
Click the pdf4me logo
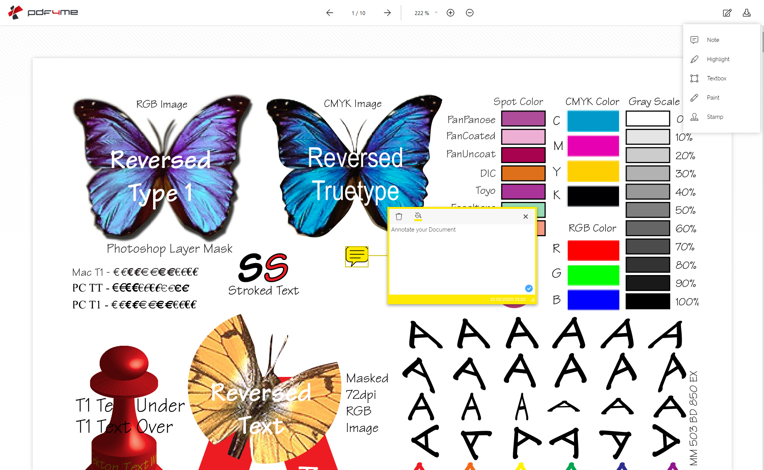tap(43, 13)
